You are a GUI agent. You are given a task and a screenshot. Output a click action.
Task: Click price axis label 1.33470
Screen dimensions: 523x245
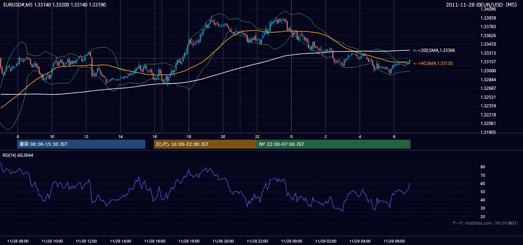[488, 44]
